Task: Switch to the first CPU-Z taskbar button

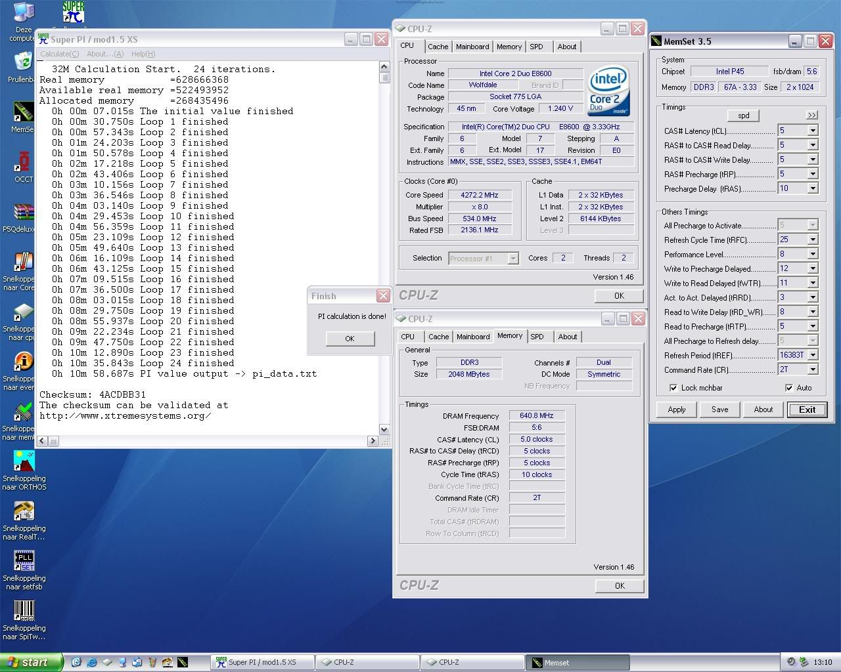Action: (367, 662)
